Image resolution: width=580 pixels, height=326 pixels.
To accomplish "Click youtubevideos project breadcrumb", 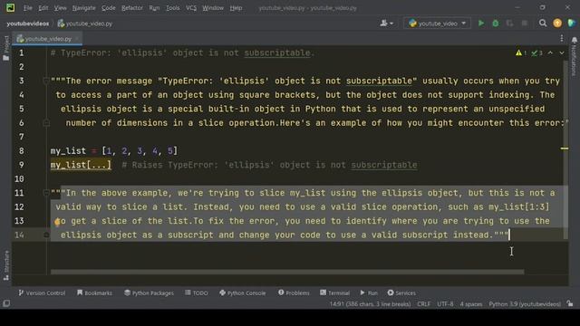I will (x=28, y=24).
